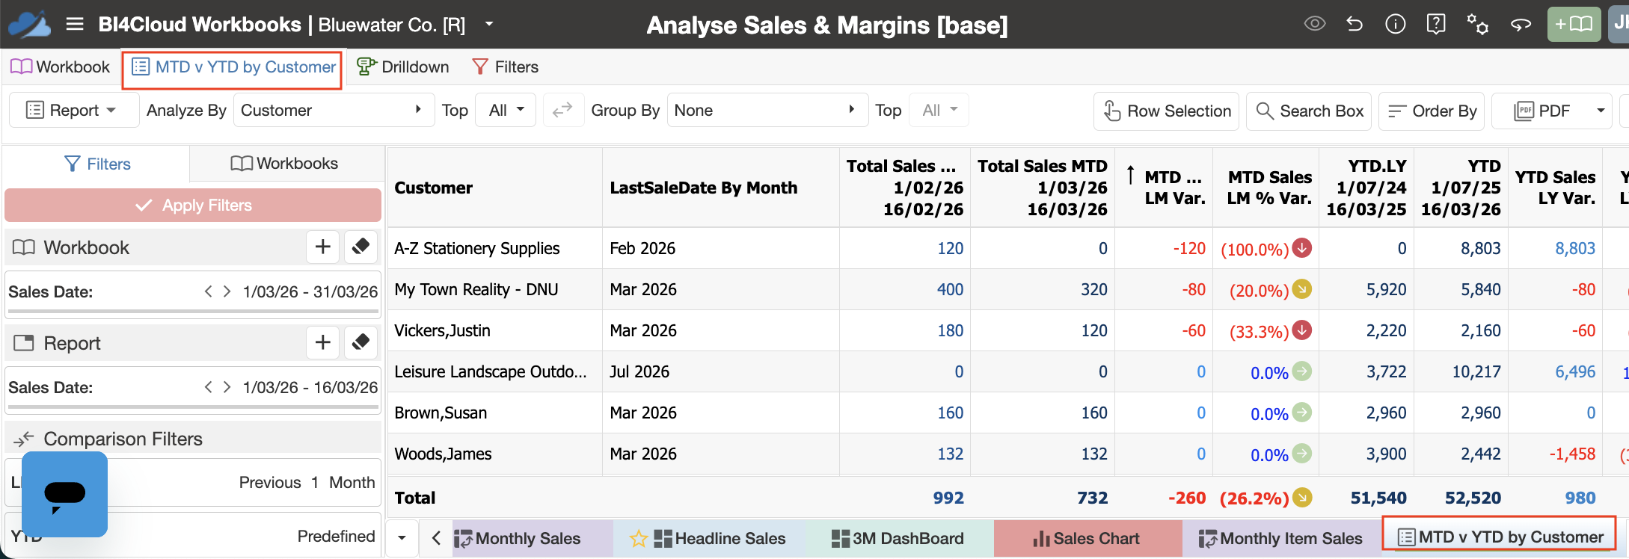
Task: Add a Workbook filter with plus
Action: click(x=322, y=247)
